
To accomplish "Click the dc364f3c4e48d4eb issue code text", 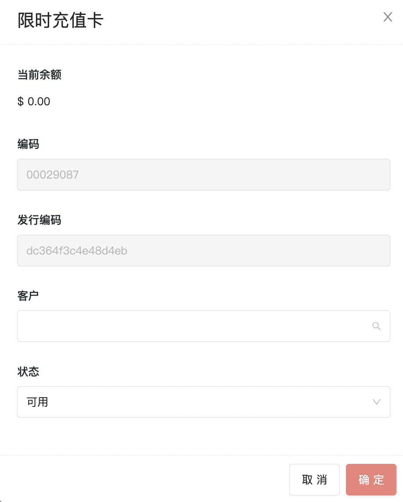I will (x=77, y=251).
